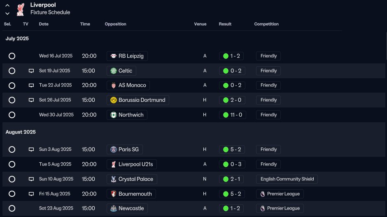The image size is (387, 217).
Task: Sort by Competition column header
Action: (x=266, y=24)
